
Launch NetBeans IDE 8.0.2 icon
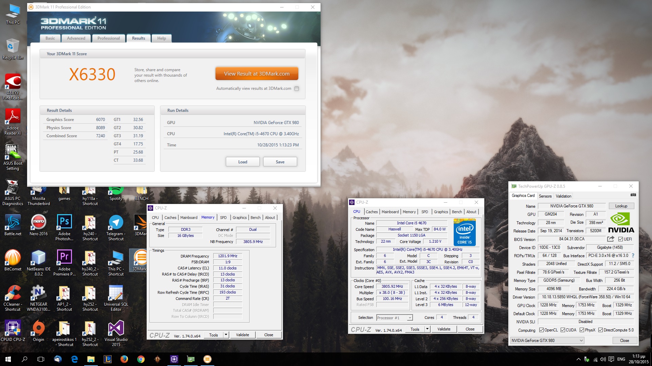click(39, 263)
